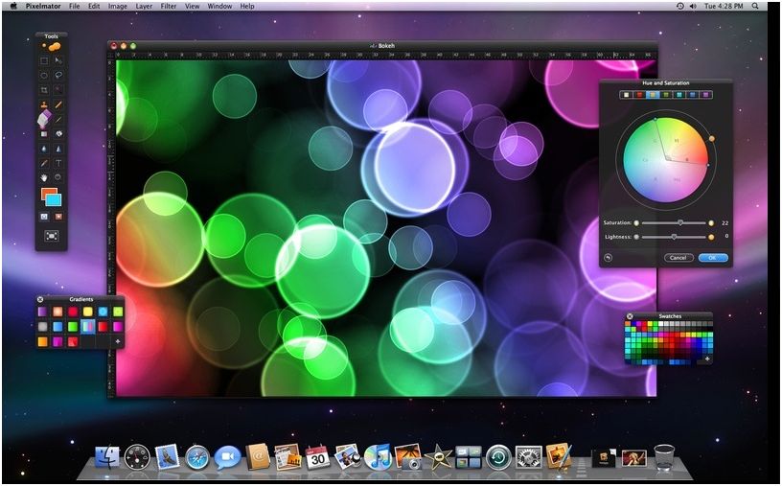Select the green color range in Hue and Saturation
782x486 pixels.
click(666, 95)
